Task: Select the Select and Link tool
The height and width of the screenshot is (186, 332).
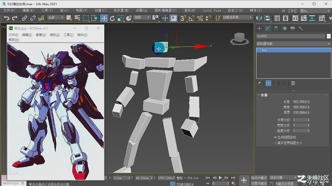Action: pos(25,18)
